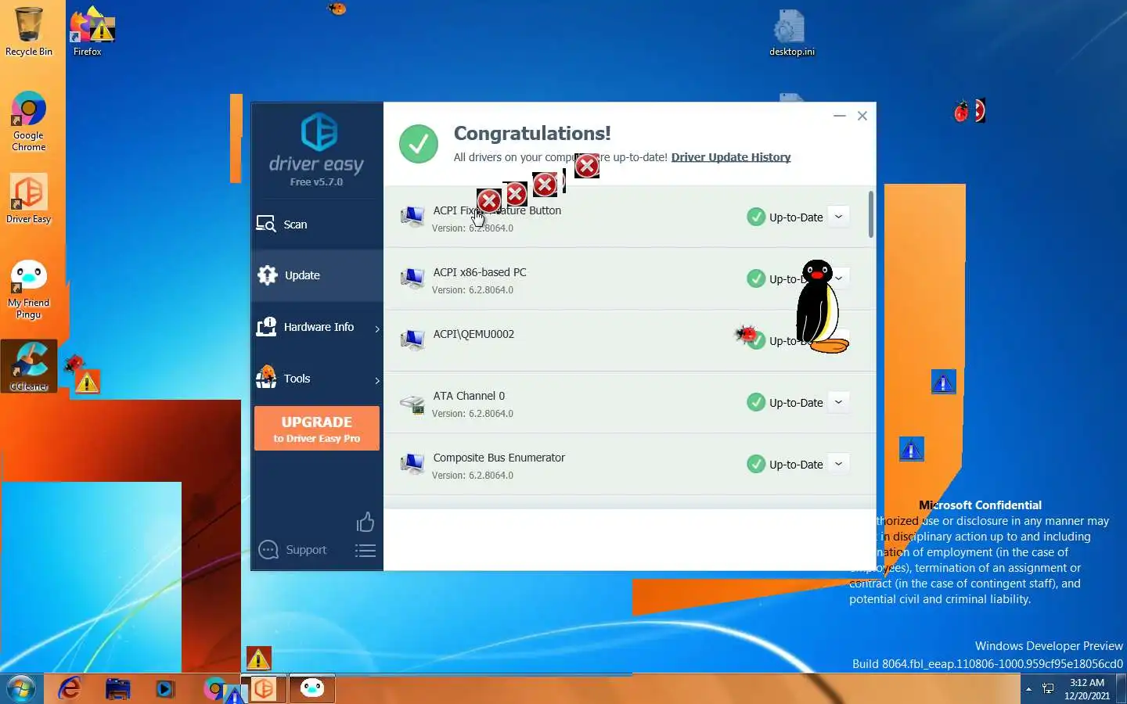Open CCleaner desktop shortcut

coord(29,365)
